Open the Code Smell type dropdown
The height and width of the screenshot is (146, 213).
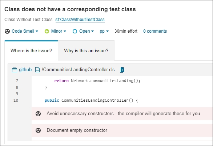[x=25, y=31]
